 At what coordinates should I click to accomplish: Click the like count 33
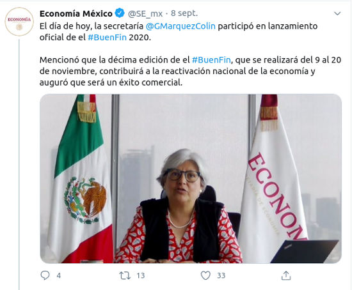pos(221,275)
